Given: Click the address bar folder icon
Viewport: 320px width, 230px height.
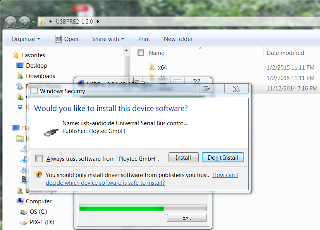Looking at the screenshot, I should click(x=42, y=21).
